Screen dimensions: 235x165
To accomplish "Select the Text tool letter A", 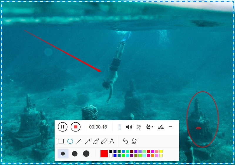I will [112, 141].
